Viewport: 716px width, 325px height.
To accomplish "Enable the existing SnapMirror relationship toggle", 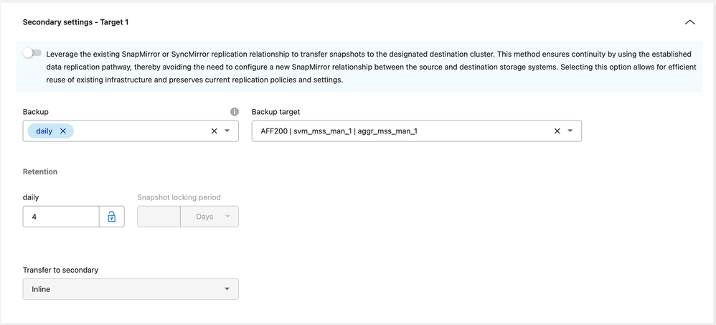I will tap(32, 54).
